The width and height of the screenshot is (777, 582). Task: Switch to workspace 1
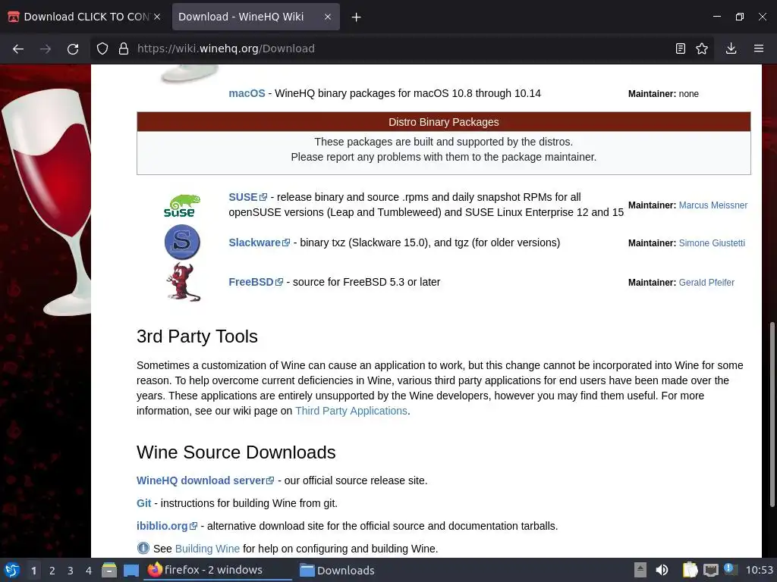33,571
